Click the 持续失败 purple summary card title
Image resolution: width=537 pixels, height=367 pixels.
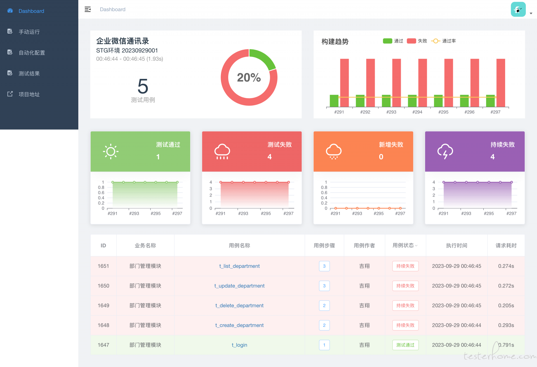coord(503,145)
